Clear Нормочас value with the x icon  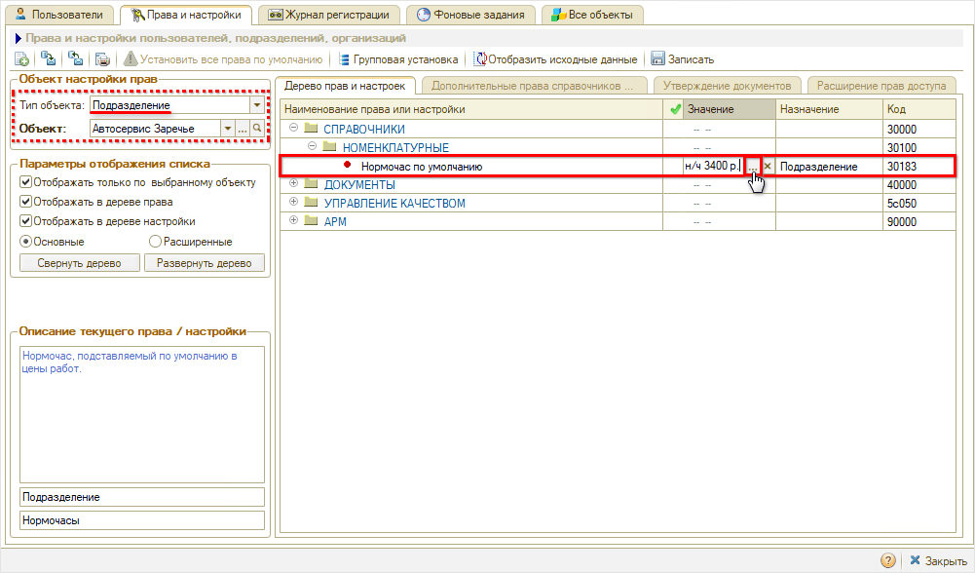click(x=768, y=167)
